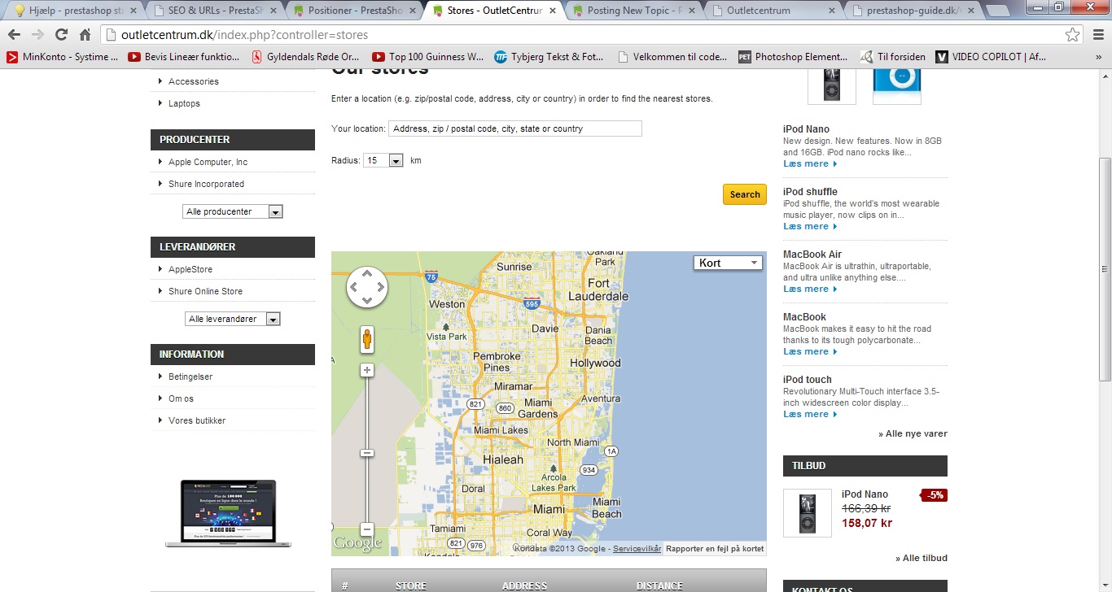
Task: Open the Gyldendals Røde Or bookmark
Action: click(305, 57)
